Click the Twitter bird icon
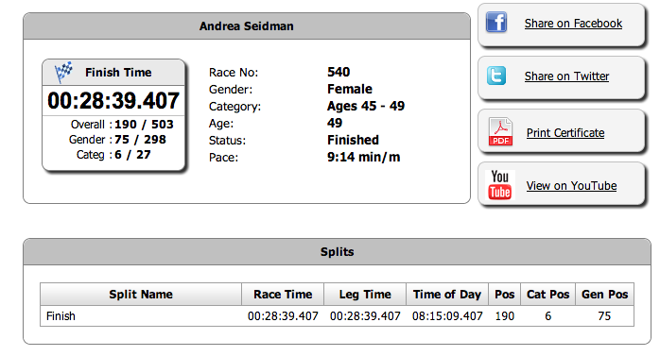Image resolution: width=660 pixels, height=356 pixels. pyautogui.click(x=496, y=76)
